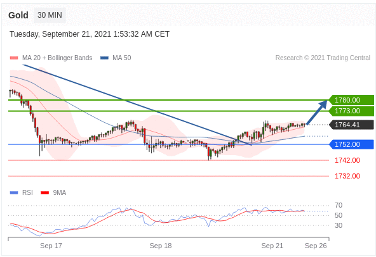376x257 pixels.
Task: Click the RSI 70 level label
Action: (339, 205)
